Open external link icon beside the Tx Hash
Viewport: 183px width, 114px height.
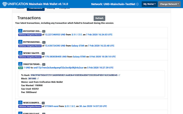(119, 75)
